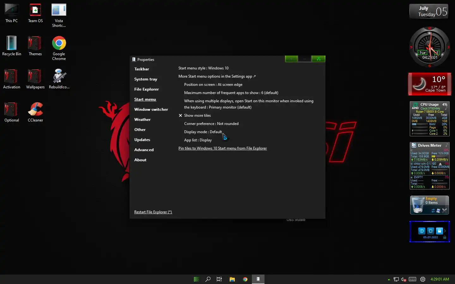This screenshot has width=455, height=284.
Task: Open the Weather section
Action: [x=143, y=120]
